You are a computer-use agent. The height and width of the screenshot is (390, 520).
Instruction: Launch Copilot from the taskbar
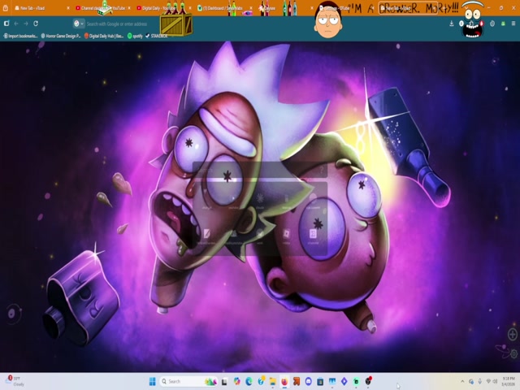point(236,381)
